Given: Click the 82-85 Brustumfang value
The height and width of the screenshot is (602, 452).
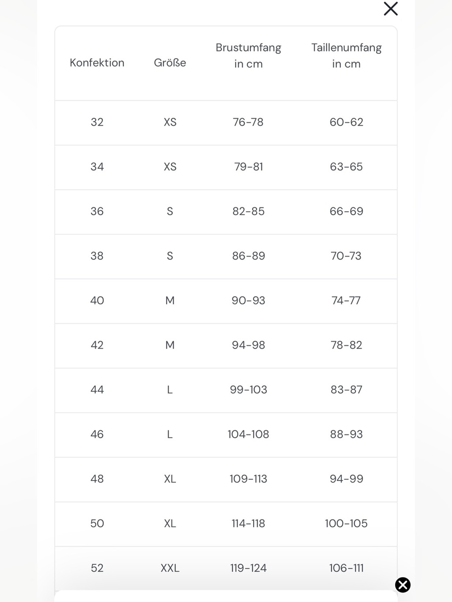Looking at the screenshot, I should click(x=248, y=211).
